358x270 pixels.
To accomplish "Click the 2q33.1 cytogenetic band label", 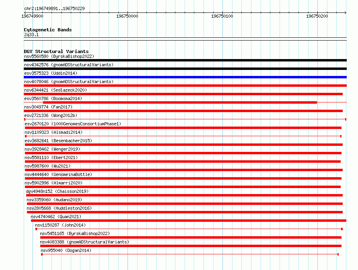I will pyautogui.click(x=31, y=35).
